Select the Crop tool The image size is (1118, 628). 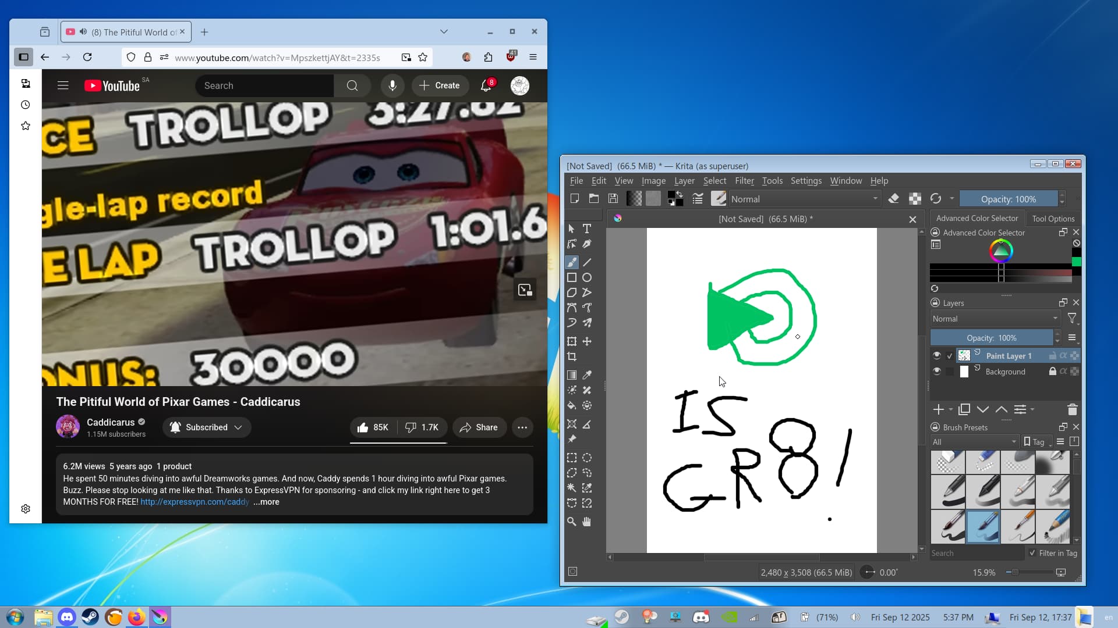coord(572,356)
